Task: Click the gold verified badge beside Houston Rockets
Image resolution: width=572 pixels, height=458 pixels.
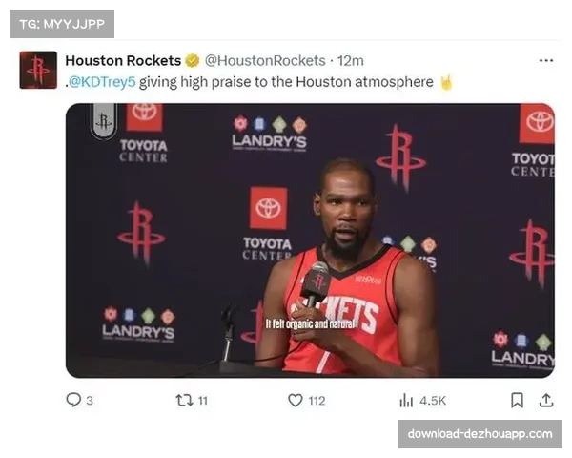Action: click(x=193, y=61)
